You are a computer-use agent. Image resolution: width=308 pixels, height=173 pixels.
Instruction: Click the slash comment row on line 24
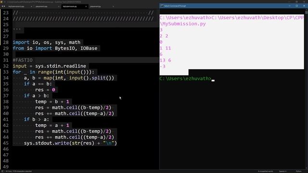pos(83,19)
